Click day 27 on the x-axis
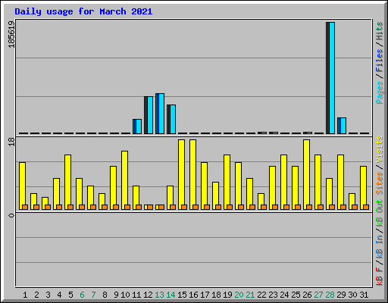388x303 pixels. point(318,295)
